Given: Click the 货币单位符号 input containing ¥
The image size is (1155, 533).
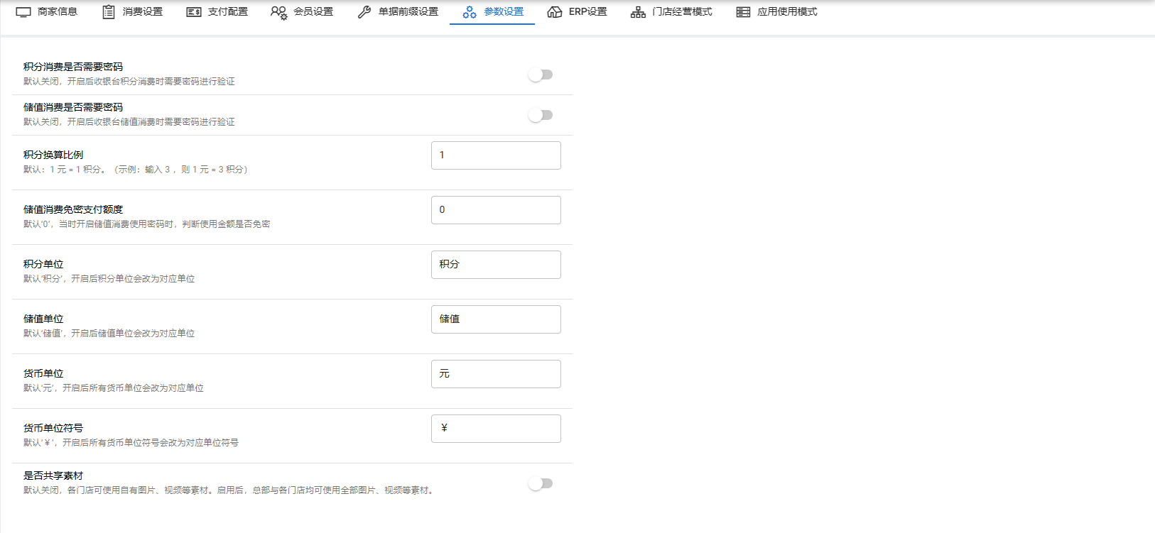Looking at the screenshot, I should coord(496,429).
